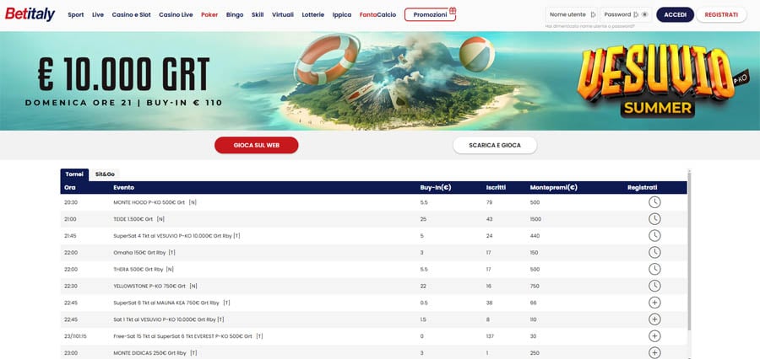Select event MONTE HOOD P-KO 500€ Grt
This screenshot has height=359, width=760.
pos(155,202)
